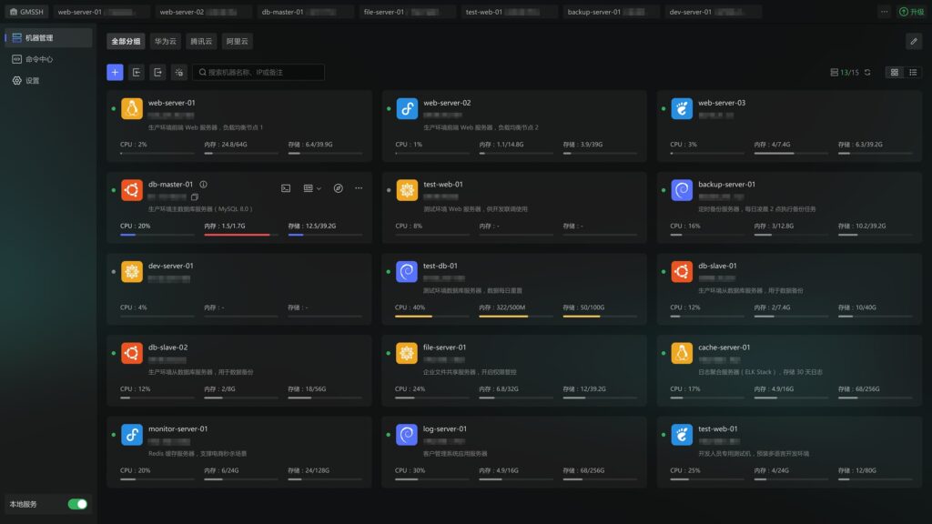
Task: Toggle the 本地服务 switch at bottom left
Action: [78, 503]
